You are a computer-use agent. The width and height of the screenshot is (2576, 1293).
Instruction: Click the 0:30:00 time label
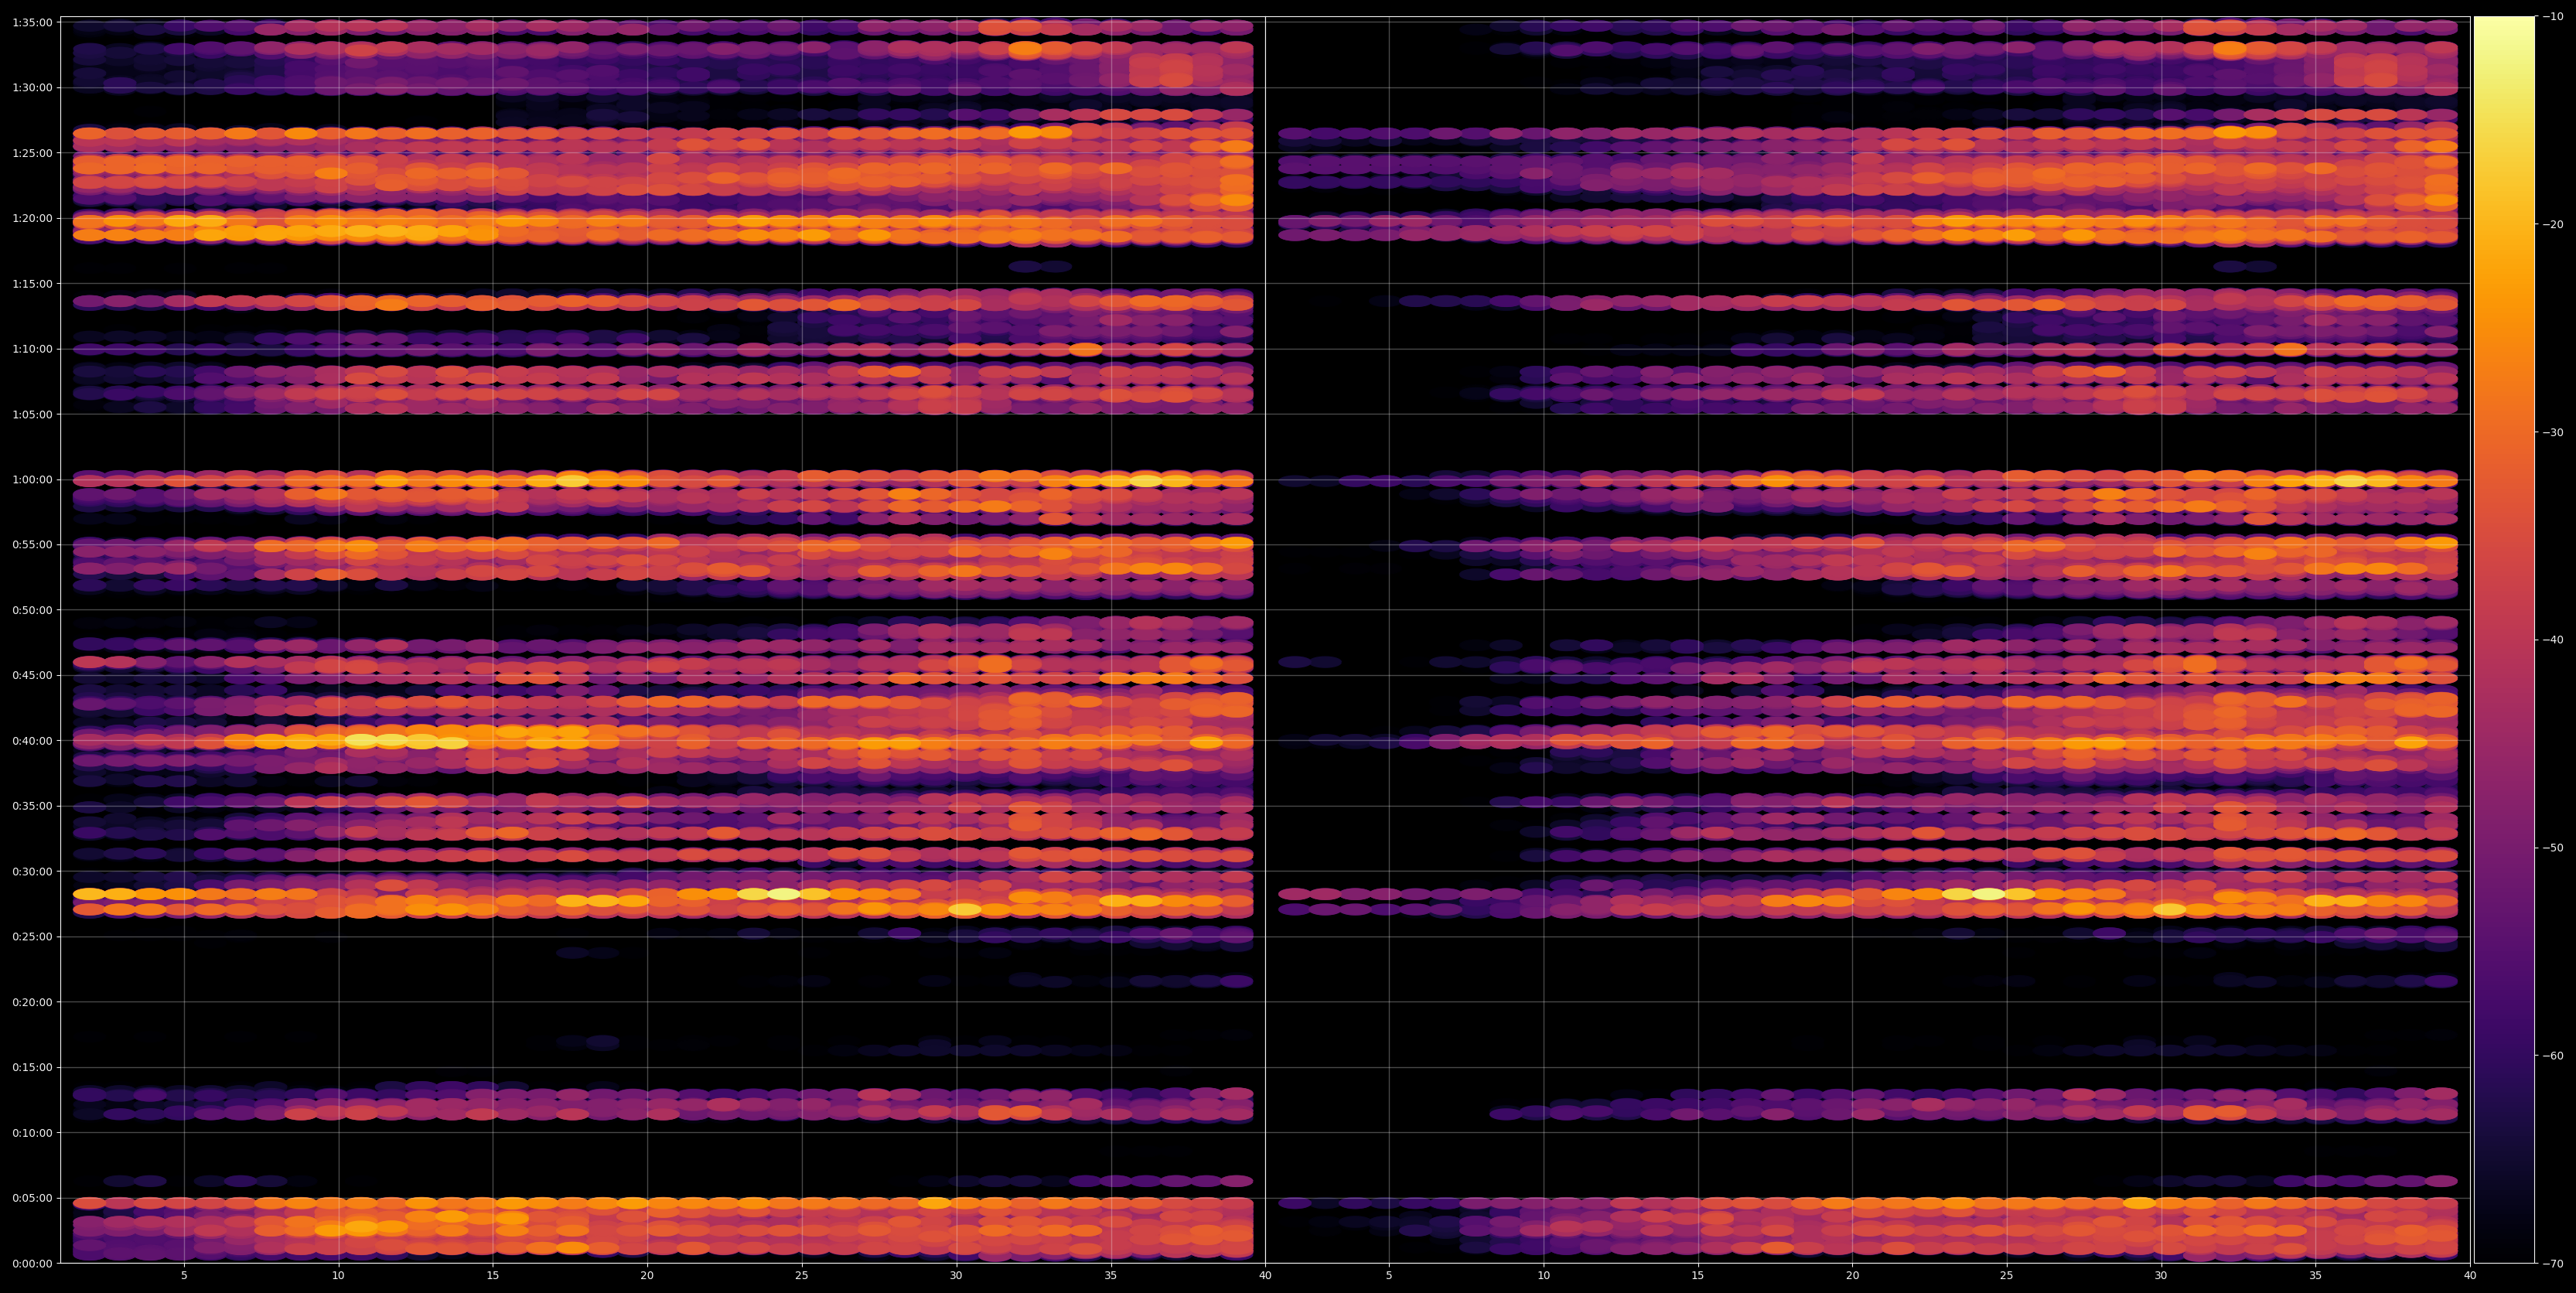(x=32, y=871)
